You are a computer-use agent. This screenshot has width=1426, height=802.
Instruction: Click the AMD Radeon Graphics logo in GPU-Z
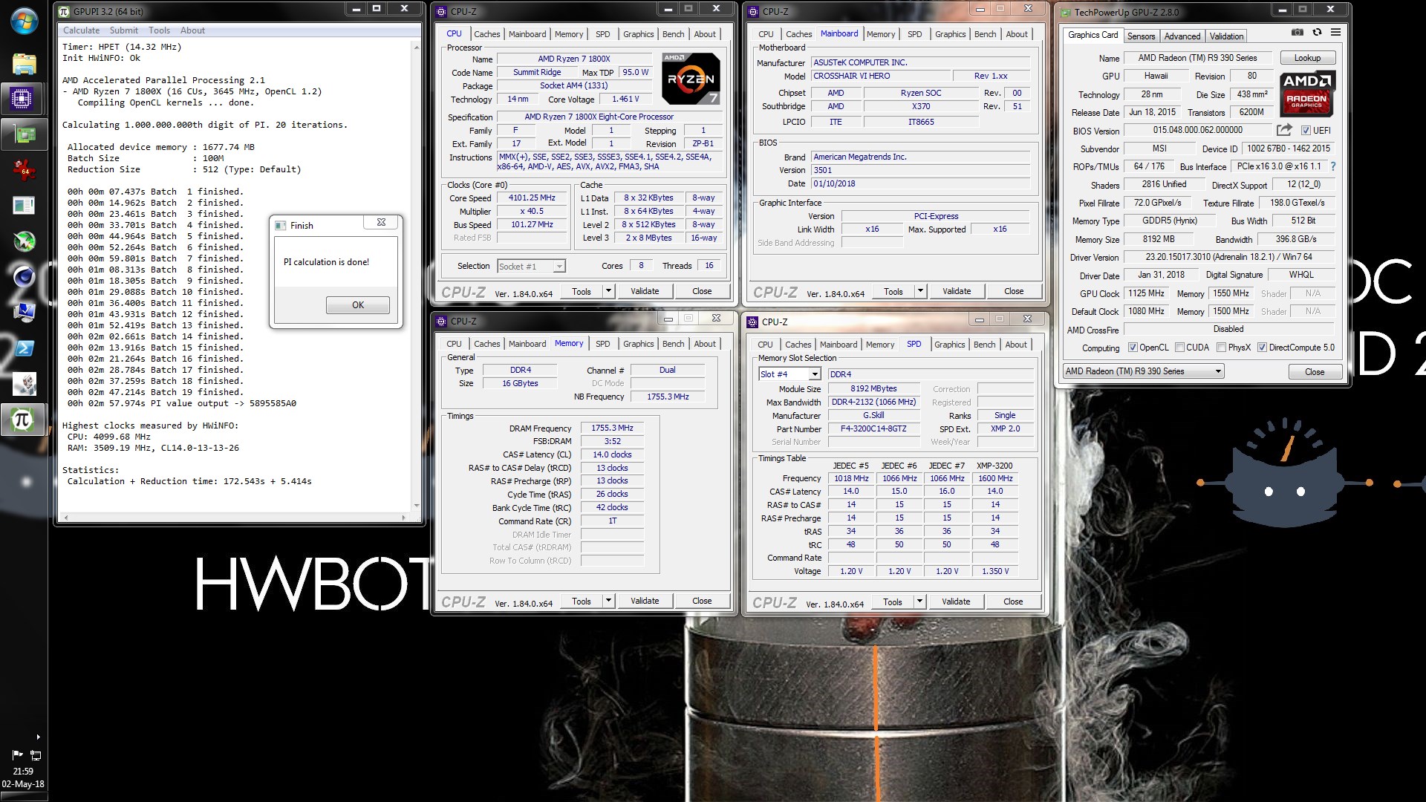coord(1306,94)
